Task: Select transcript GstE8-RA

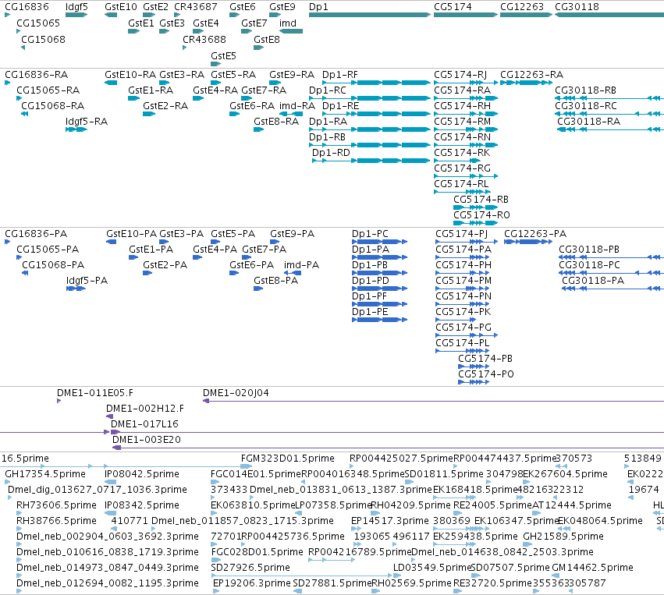Action: tap(276, 122)
